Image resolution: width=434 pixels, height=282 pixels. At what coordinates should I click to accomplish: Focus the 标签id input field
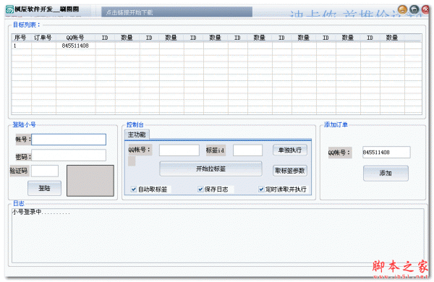point(247,150)
